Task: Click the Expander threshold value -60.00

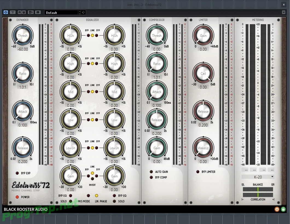Action: [x=22, y=49]
